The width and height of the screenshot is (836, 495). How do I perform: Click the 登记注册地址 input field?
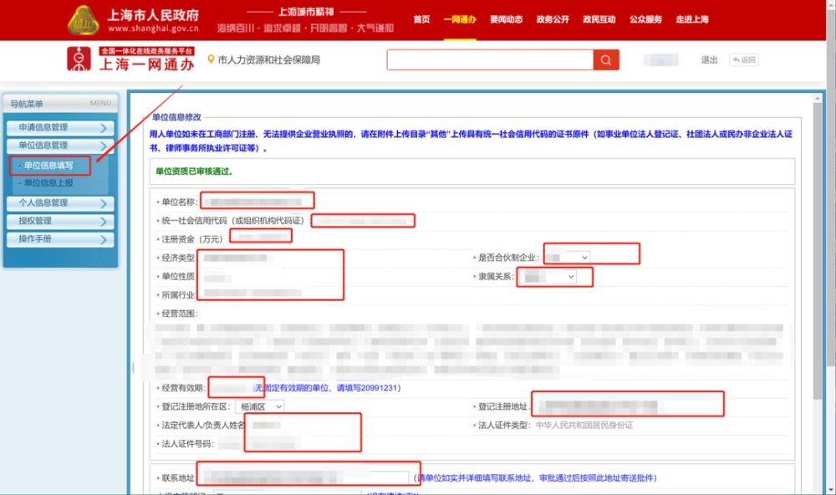tap(628, 406)
